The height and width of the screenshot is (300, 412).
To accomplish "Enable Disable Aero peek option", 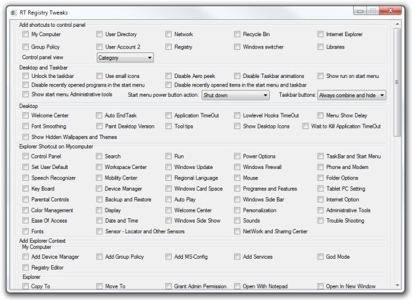I will click(169, 76).
